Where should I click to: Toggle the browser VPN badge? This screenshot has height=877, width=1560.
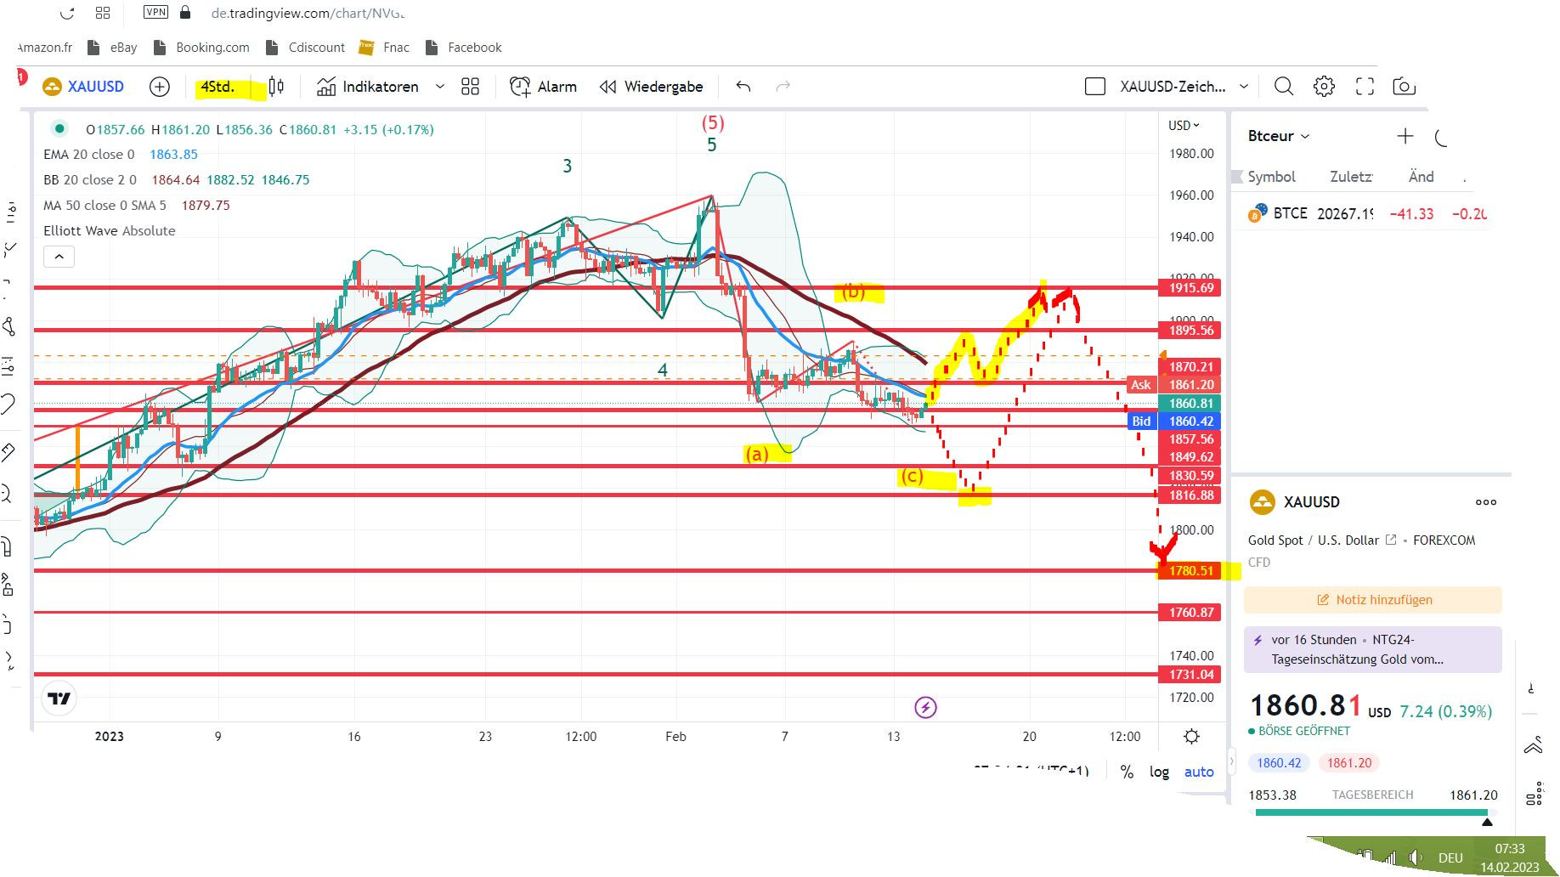pos(156,12)
